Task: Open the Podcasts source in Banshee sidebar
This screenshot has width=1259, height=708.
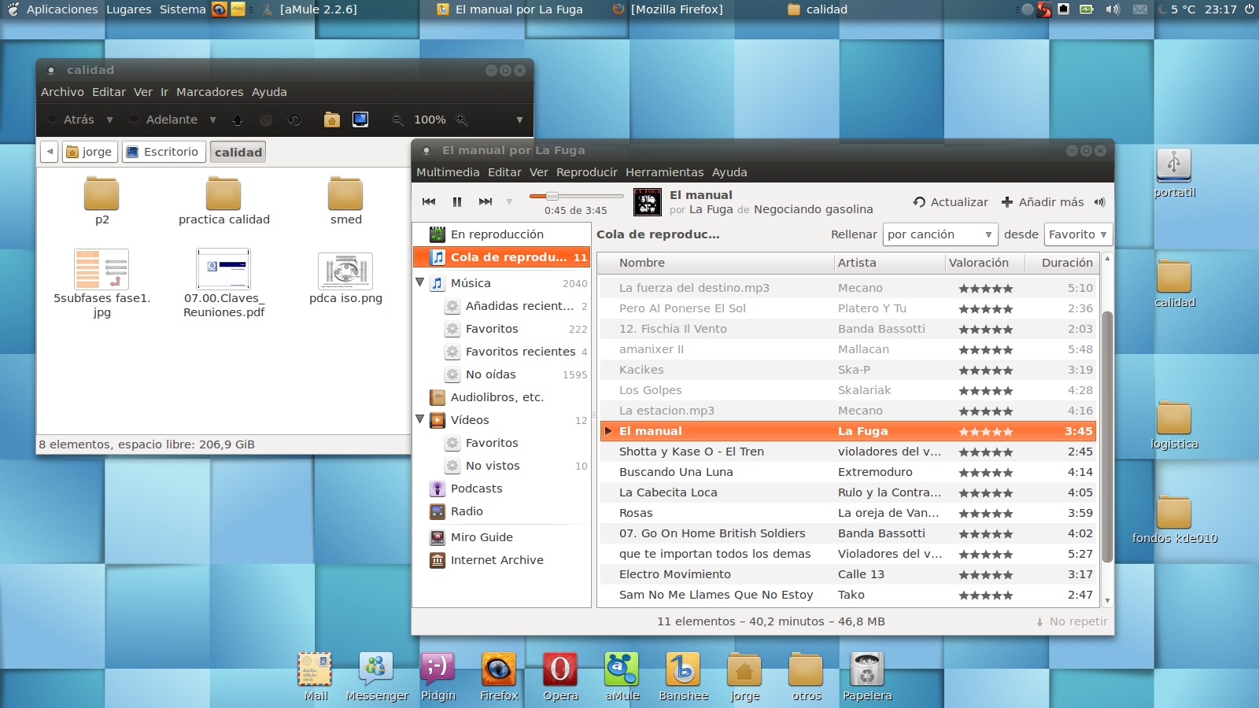Action: 476,489
